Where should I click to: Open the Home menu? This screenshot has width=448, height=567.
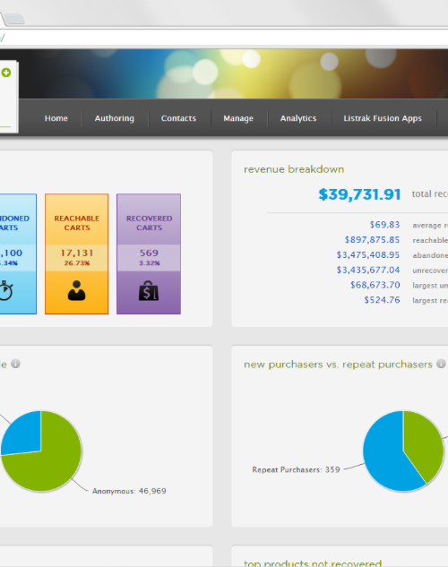click(x=56, y=118)
